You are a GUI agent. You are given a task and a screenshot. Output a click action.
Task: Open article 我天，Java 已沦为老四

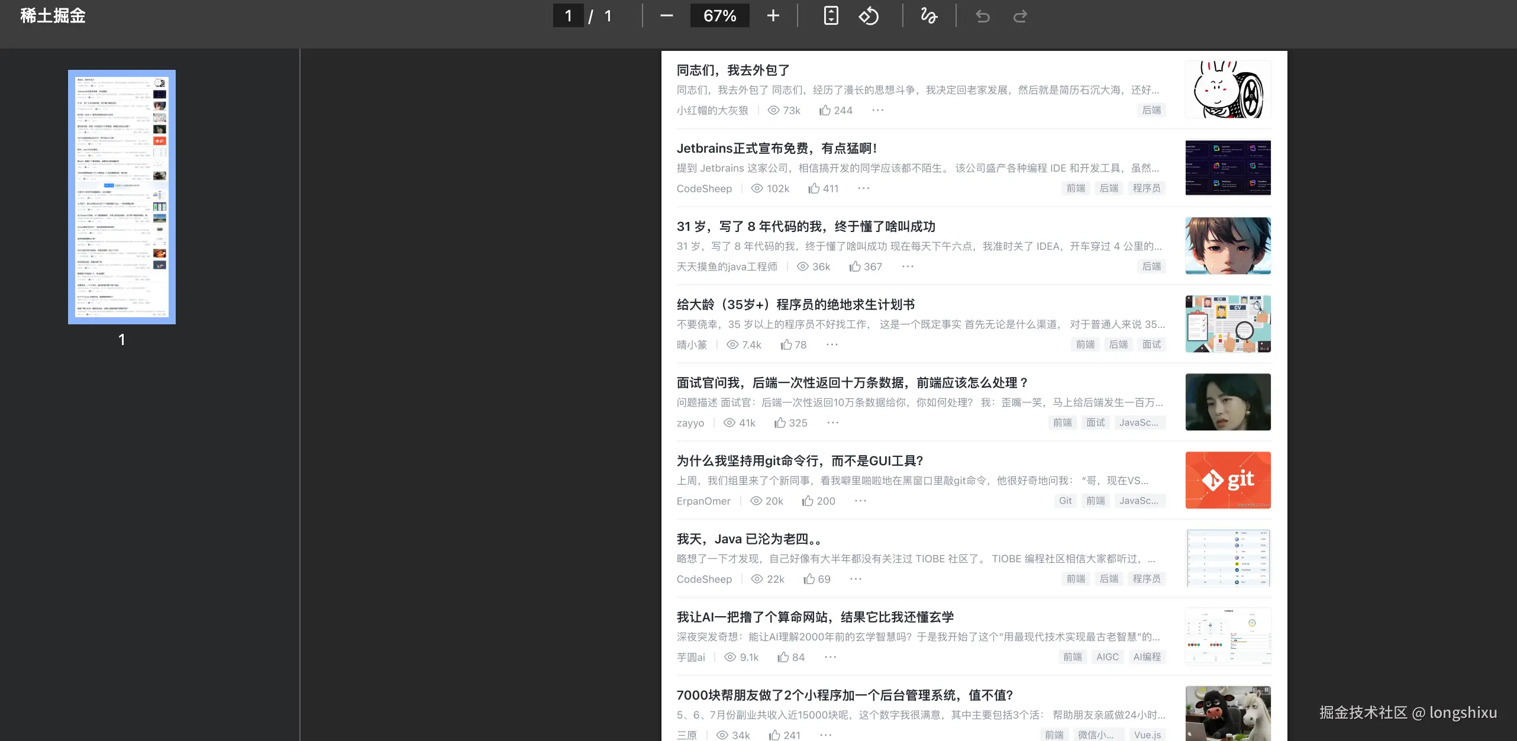tap(748, 539)
